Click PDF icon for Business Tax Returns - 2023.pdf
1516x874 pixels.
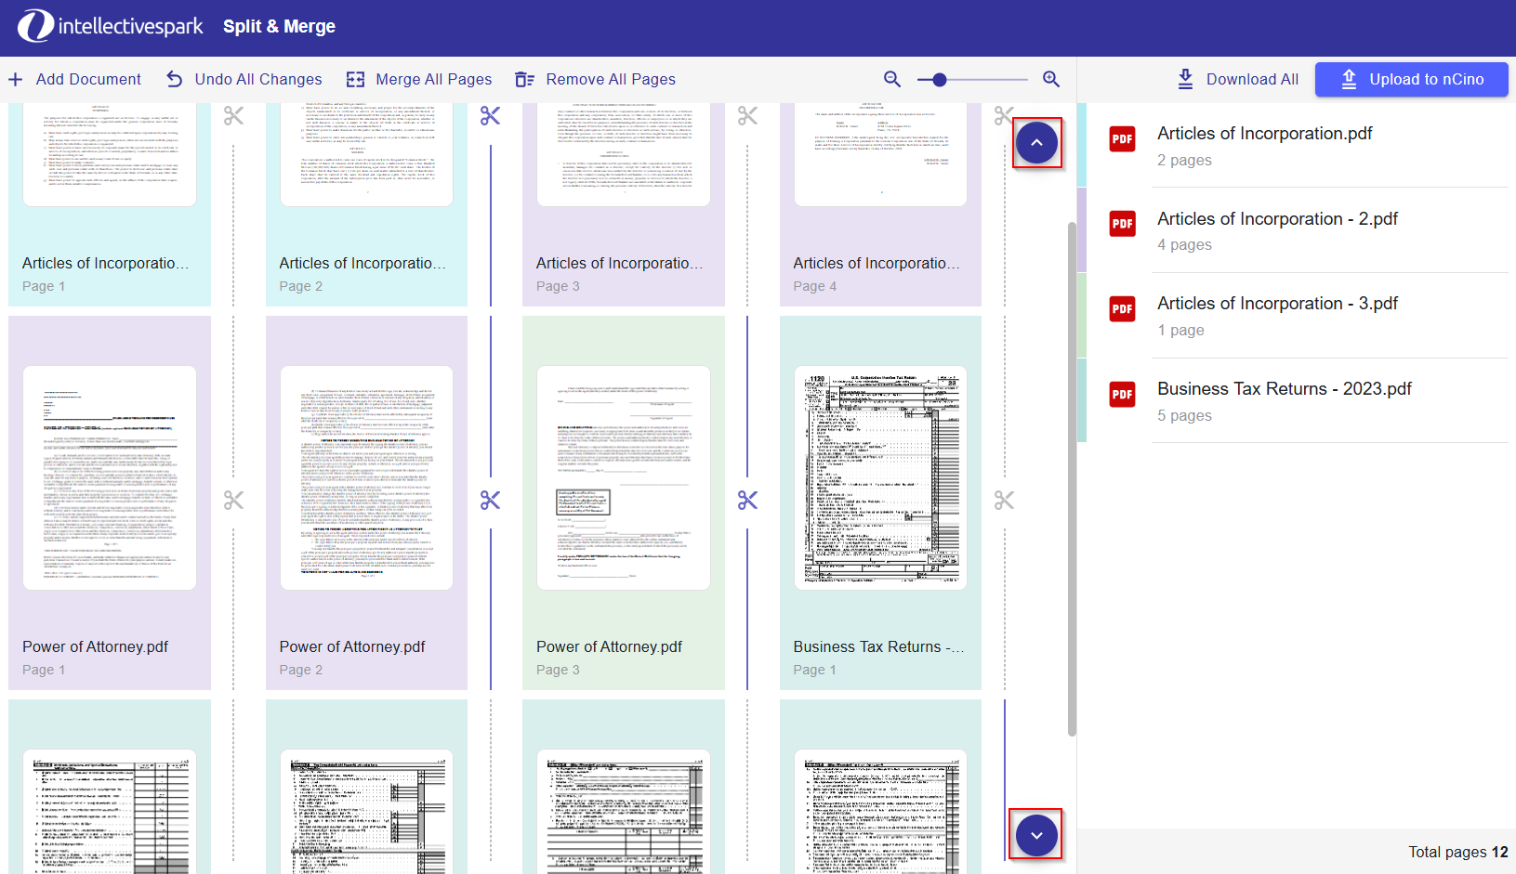[1122, 395]
